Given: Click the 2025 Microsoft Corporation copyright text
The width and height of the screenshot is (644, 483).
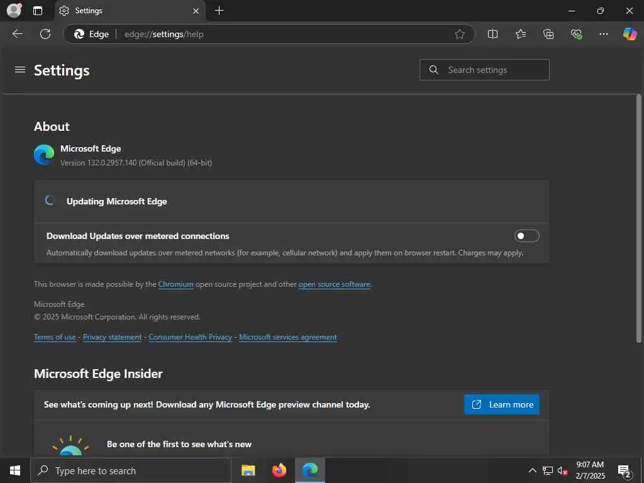Looking at the screenshot, I should click(x=117, y=317).
